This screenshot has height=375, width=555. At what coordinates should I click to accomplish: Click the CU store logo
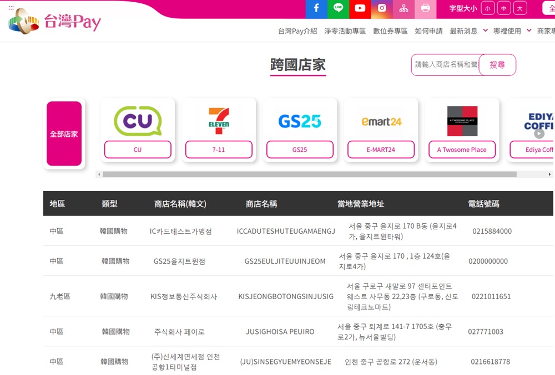point(138,121)
